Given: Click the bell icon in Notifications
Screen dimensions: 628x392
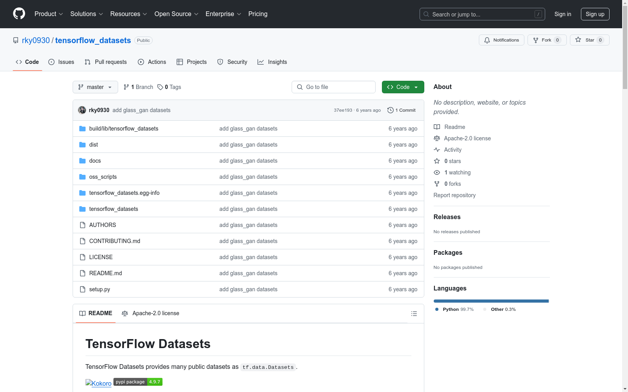Looking at the screenshot, I should coord(487,40).
